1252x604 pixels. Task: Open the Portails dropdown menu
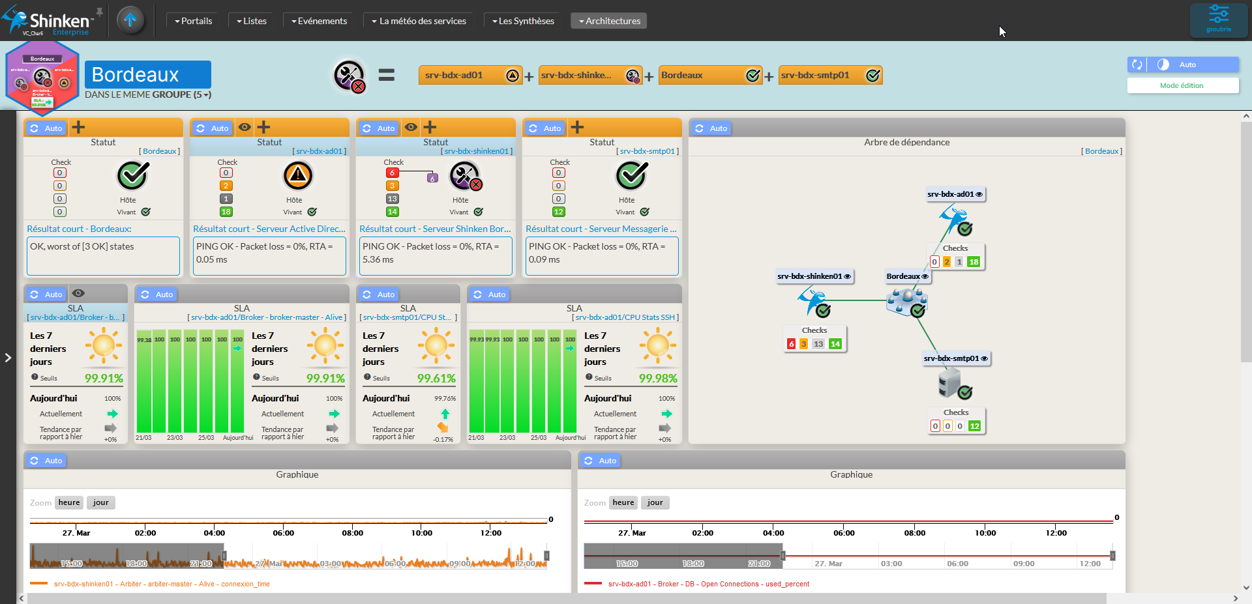click(193, 21)
